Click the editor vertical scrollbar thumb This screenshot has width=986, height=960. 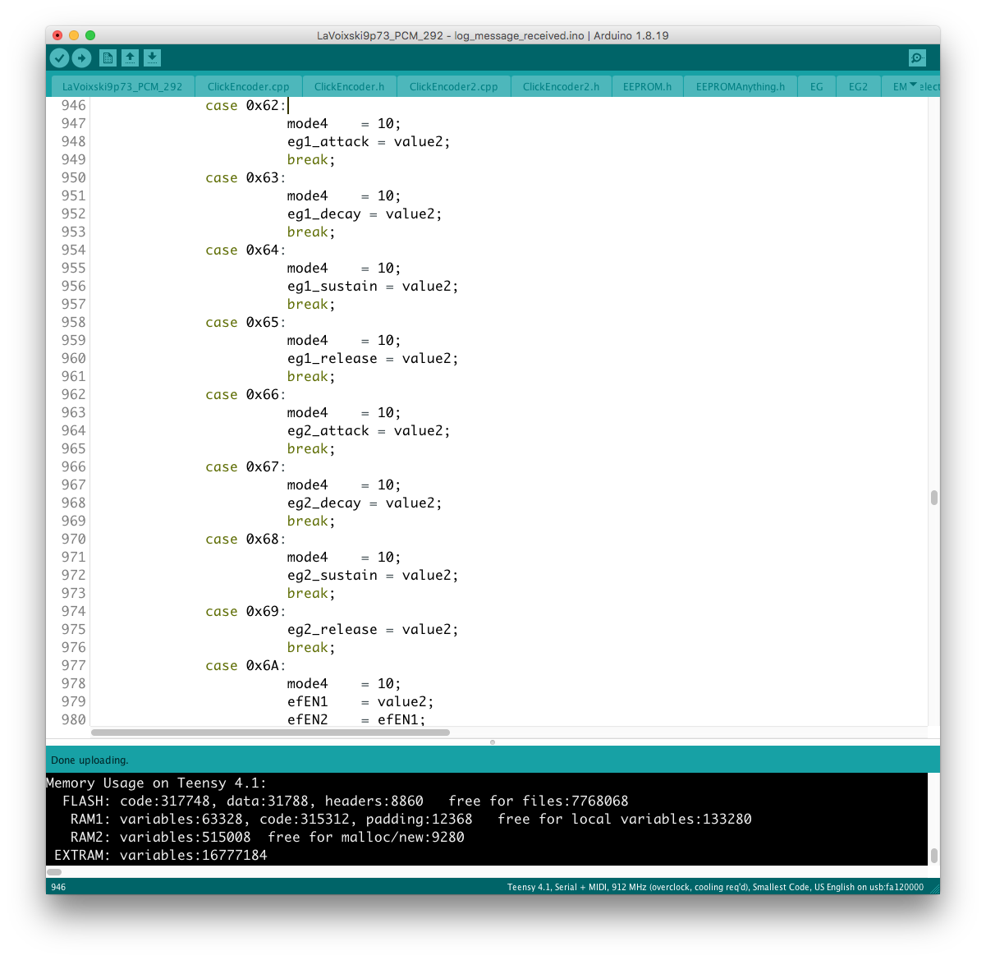(933, 498)
